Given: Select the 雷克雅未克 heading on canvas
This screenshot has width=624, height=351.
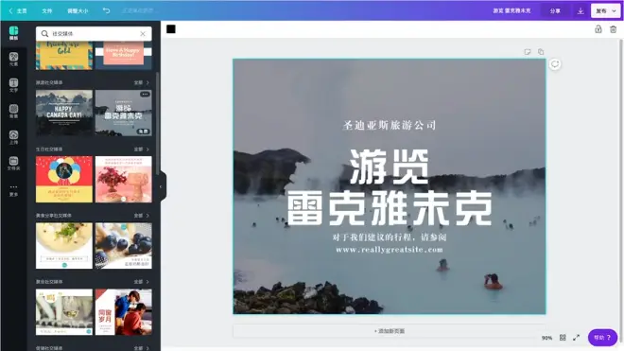Looking at the screenshot, I should click(390, 208).
